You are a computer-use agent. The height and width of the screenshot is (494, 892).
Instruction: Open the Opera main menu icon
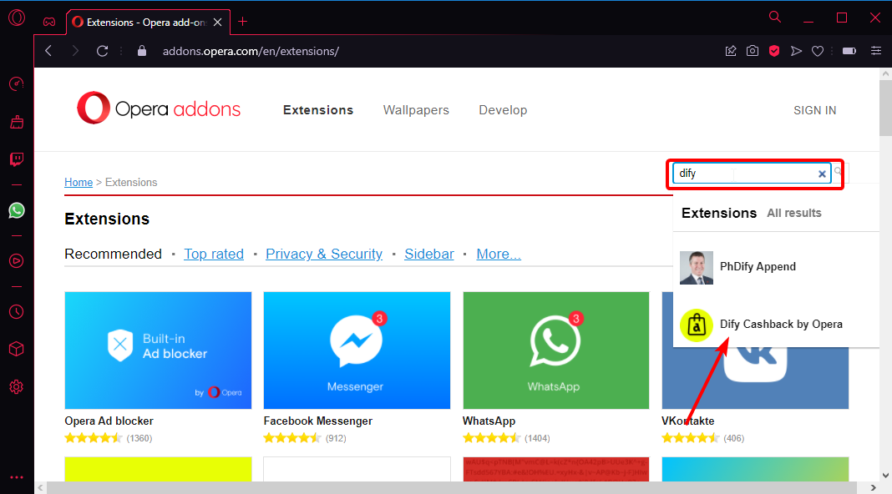(17, 18)
